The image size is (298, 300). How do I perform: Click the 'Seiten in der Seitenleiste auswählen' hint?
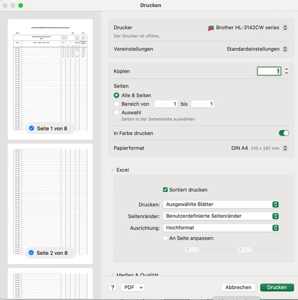[x=158, y=119]
